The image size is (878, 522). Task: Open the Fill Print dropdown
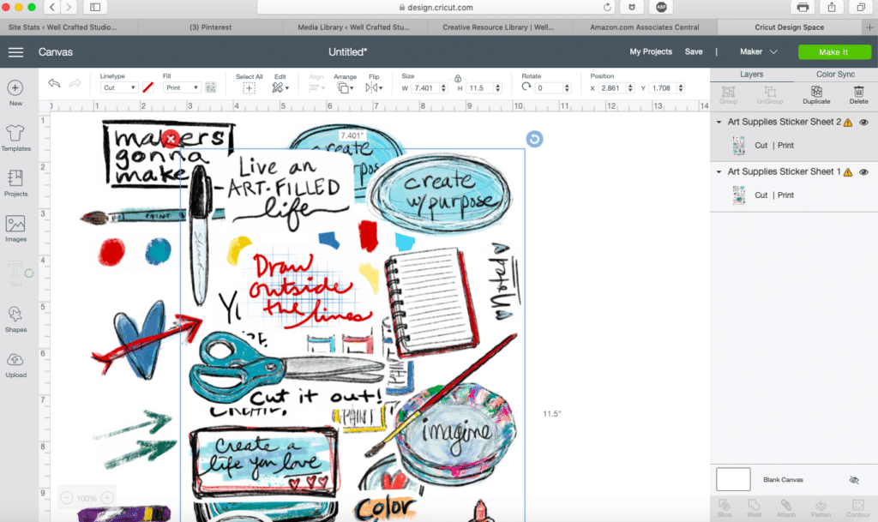pos(182,87)
